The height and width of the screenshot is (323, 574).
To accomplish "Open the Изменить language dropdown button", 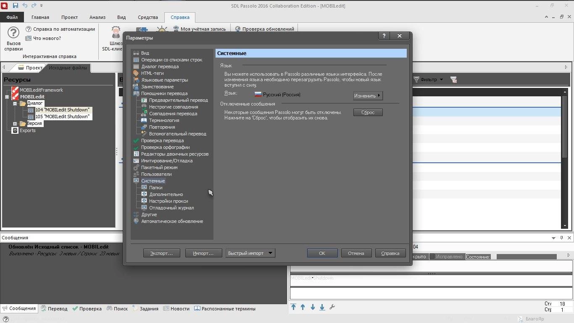I will coord(368,95).
